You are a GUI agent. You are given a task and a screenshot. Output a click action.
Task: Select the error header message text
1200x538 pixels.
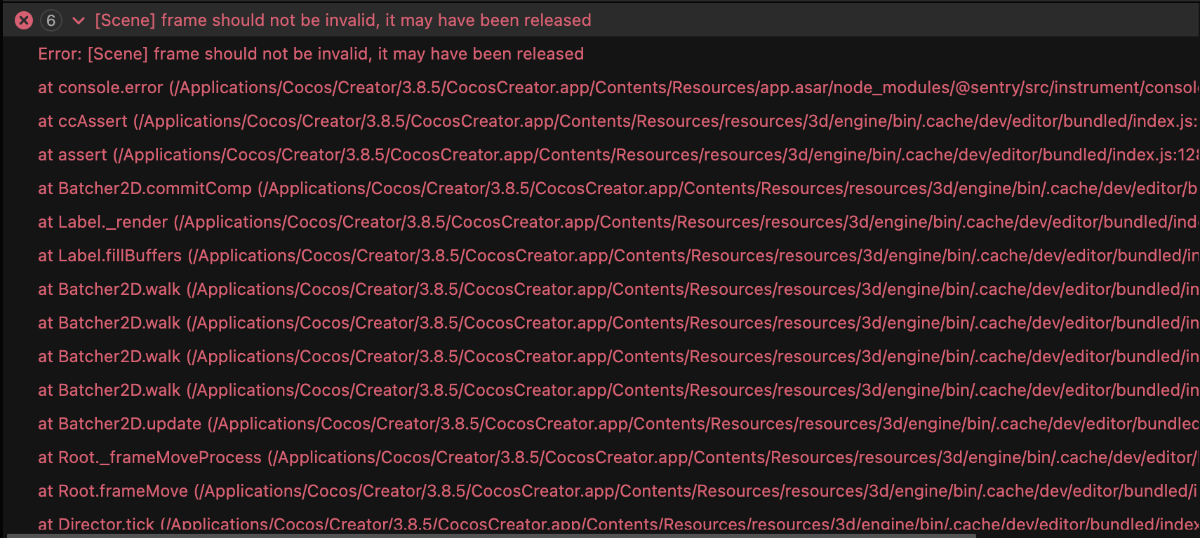[342, 20]
